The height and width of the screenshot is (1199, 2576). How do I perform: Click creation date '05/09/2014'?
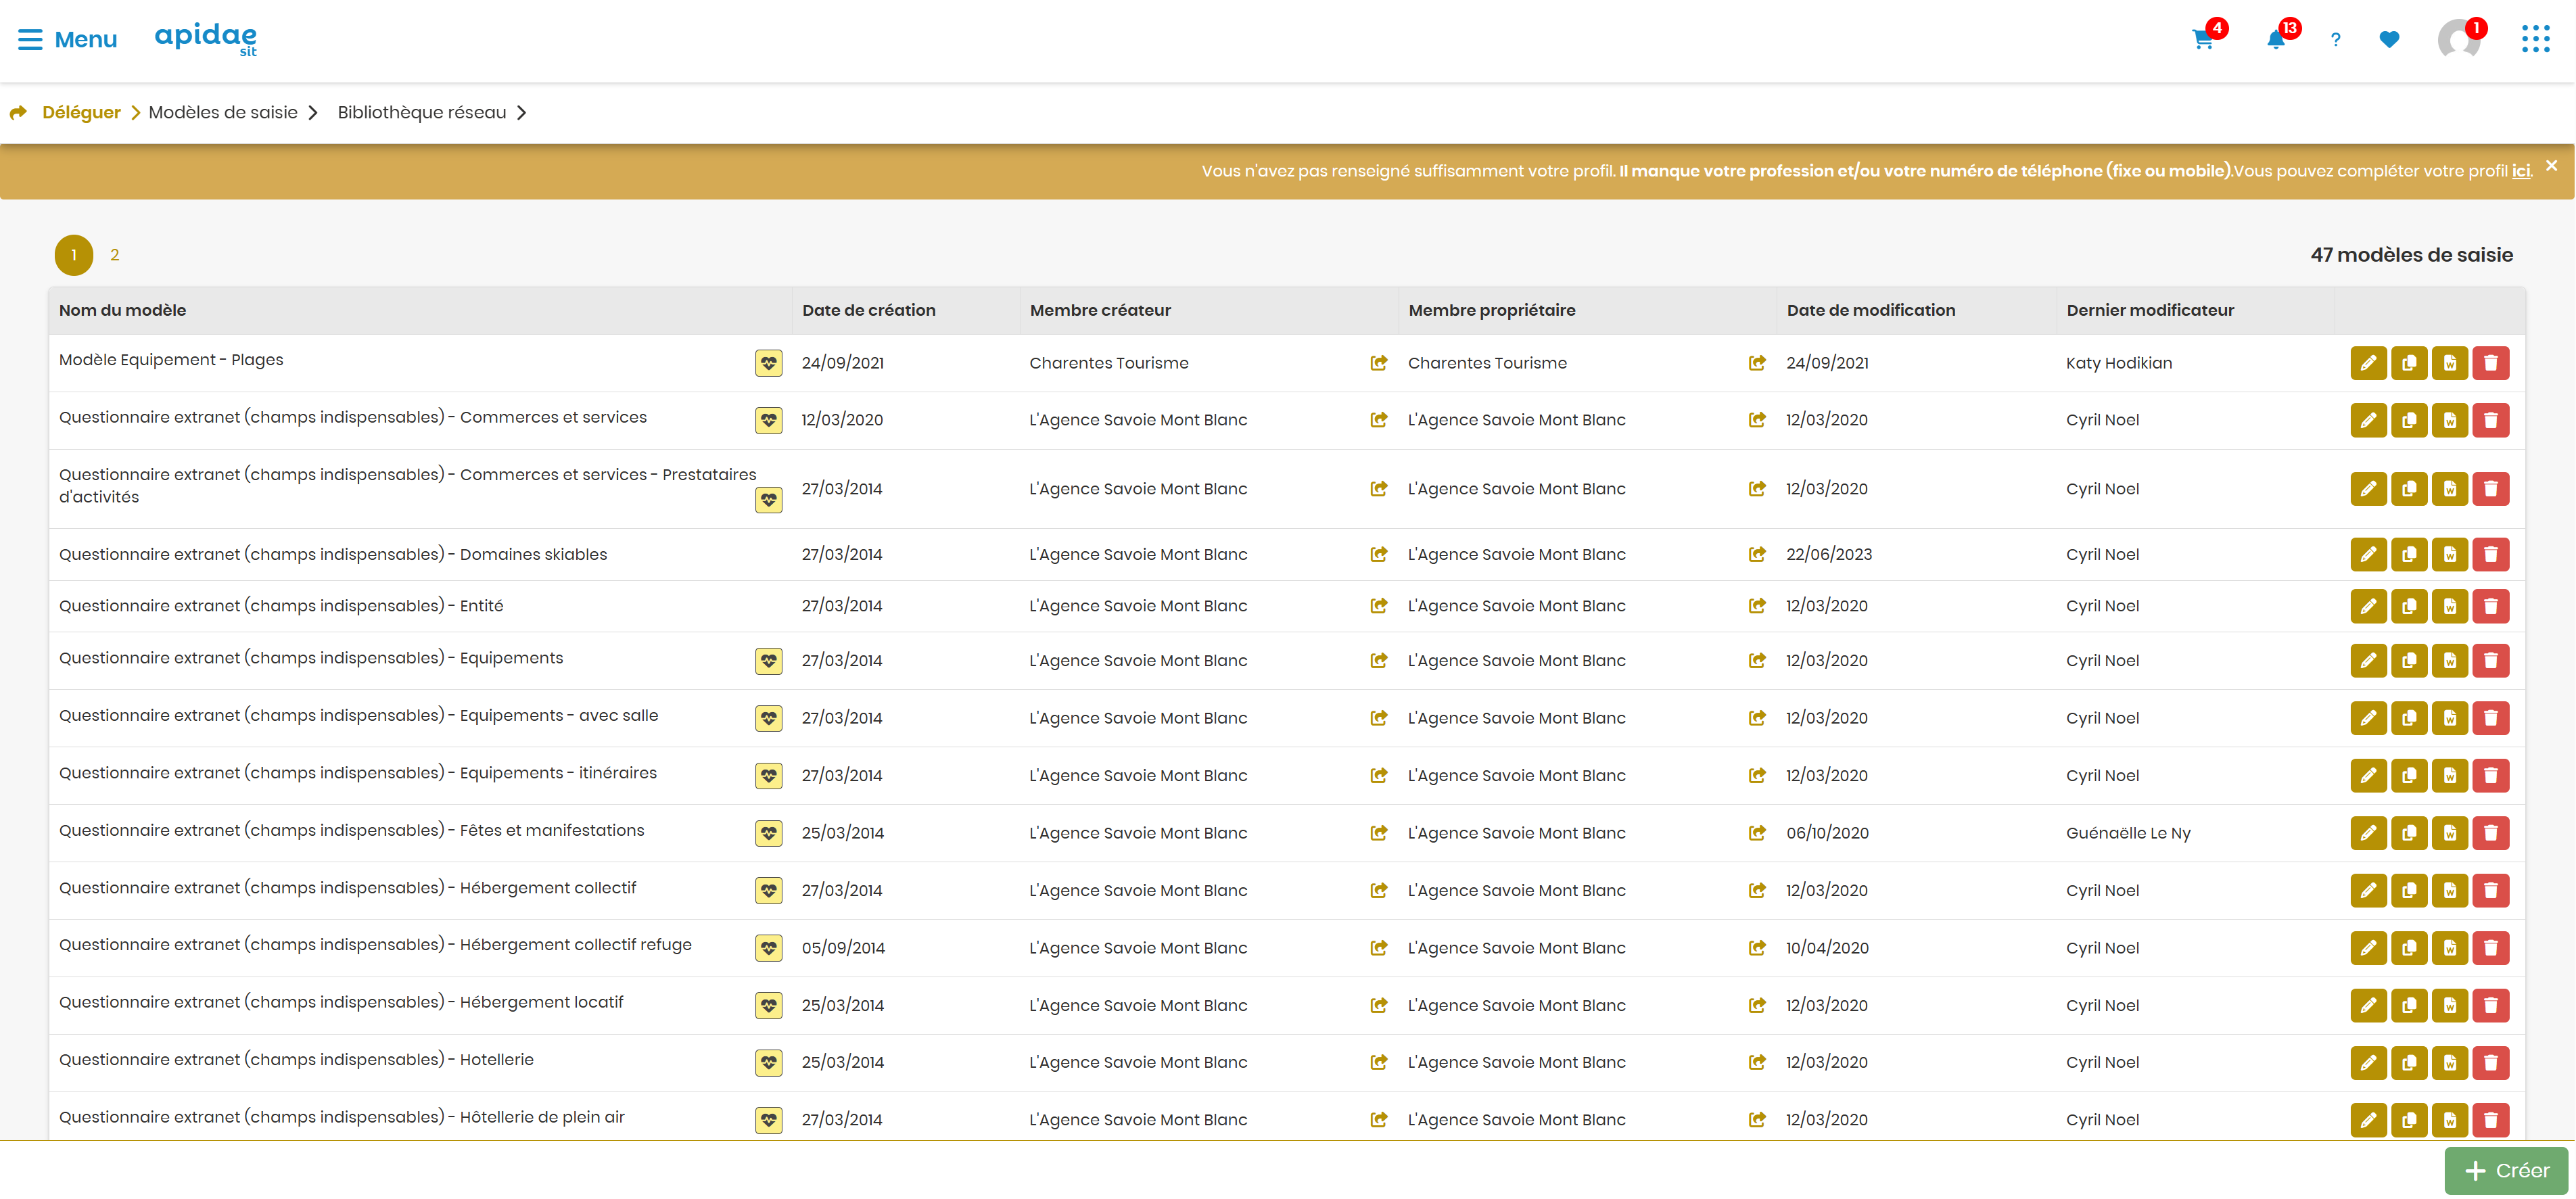843,948
